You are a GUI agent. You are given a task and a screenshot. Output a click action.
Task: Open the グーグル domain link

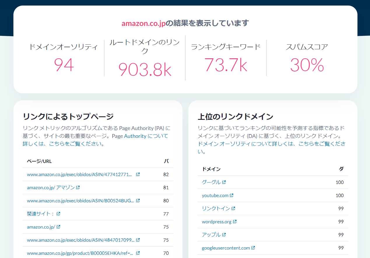tap(211, 182)
